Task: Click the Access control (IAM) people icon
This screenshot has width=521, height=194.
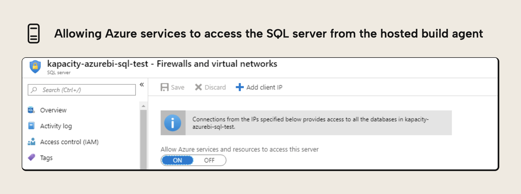Action: point(31,142)
